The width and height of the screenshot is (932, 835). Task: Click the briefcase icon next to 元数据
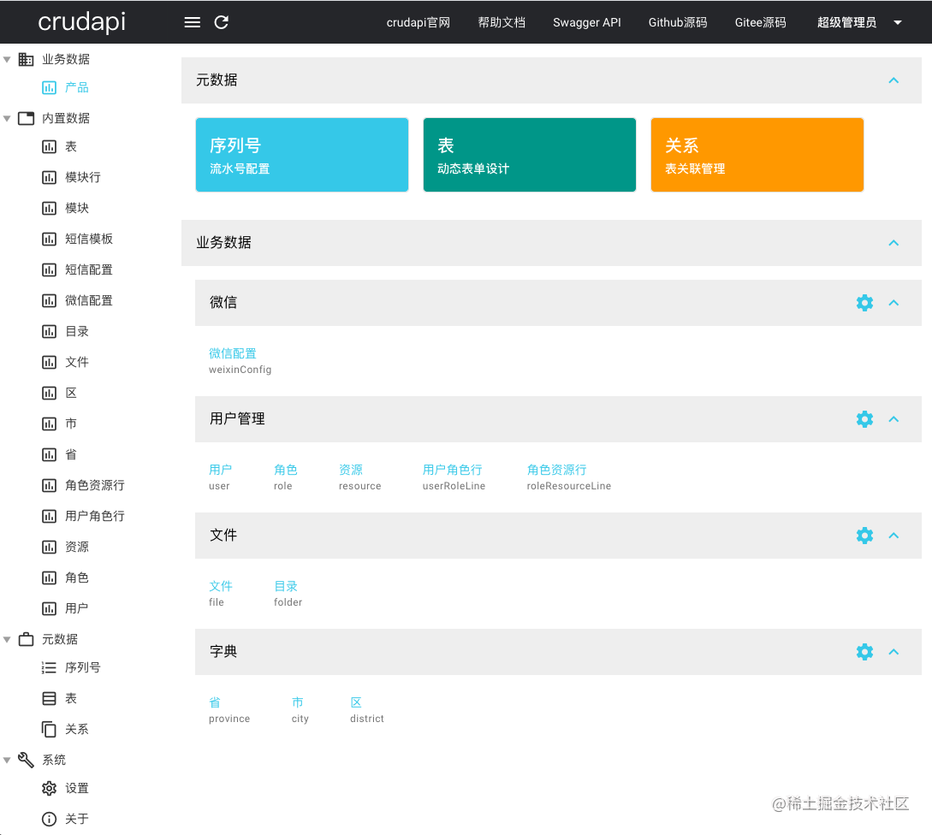[25, 638]
